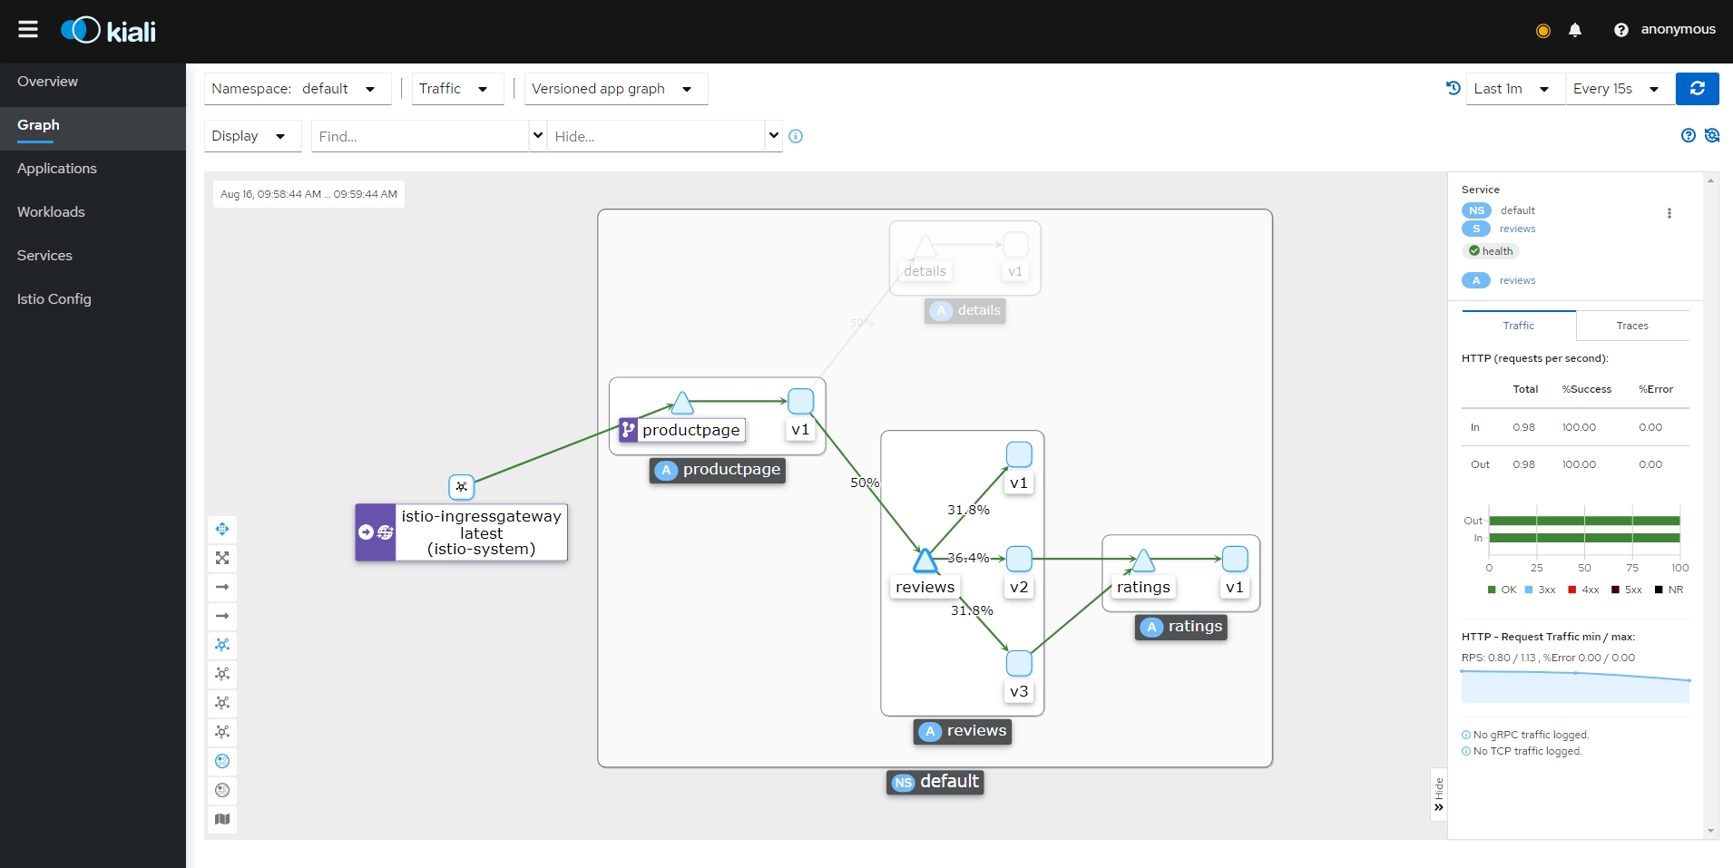Screen dimensions: 1733x868
Task: Open the kebab menu in Service panel
Action: [1669, 213]
